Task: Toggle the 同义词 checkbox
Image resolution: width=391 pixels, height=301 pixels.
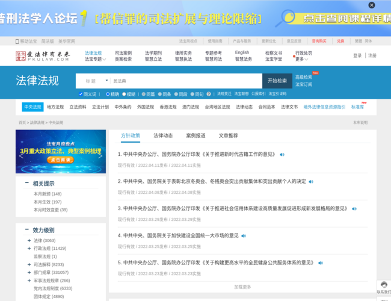Action: point(81,94)
